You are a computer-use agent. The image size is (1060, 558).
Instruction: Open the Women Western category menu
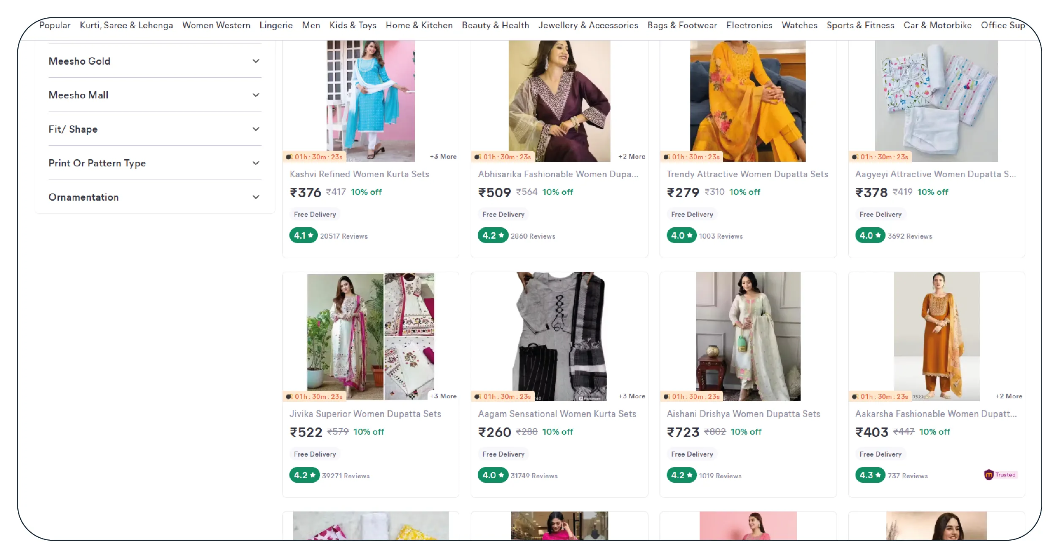coord(216,25)
